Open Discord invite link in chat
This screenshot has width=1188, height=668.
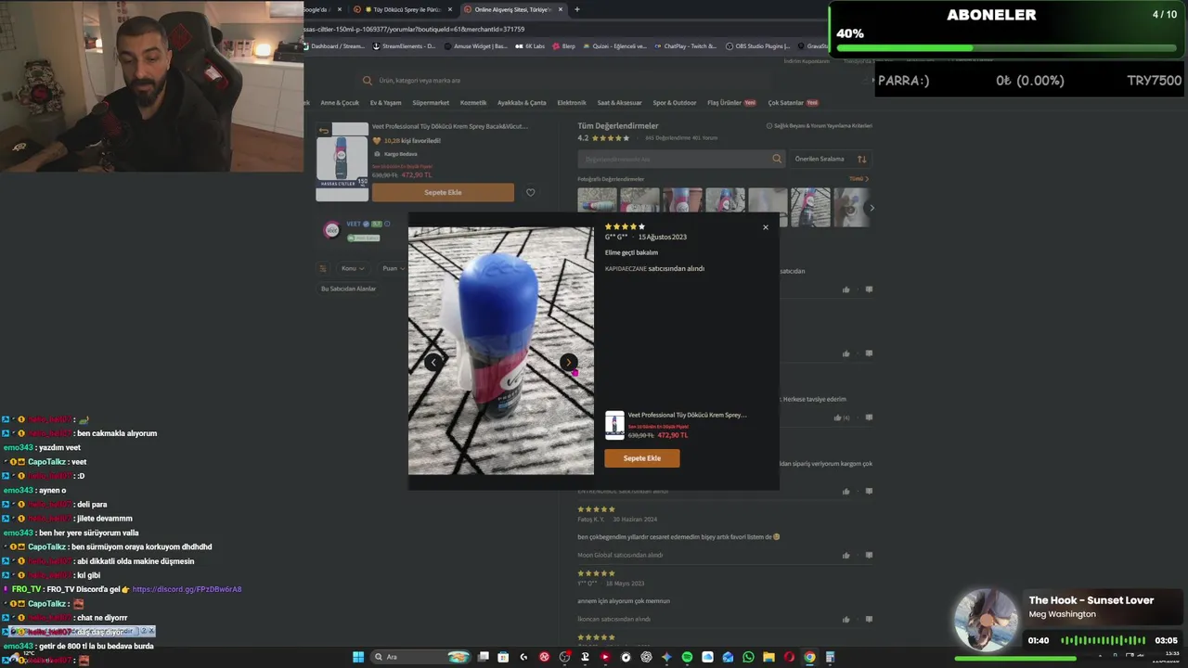tap(187, 589)
